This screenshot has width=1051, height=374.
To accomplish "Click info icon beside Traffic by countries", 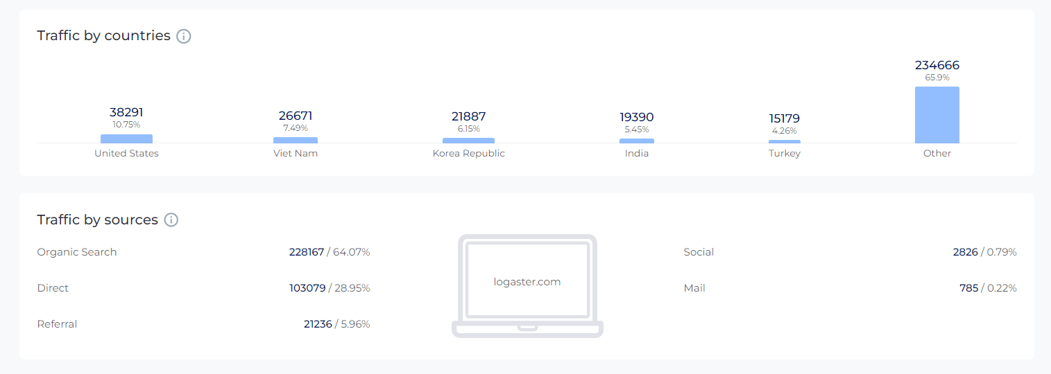I will (x=184, y=36).
